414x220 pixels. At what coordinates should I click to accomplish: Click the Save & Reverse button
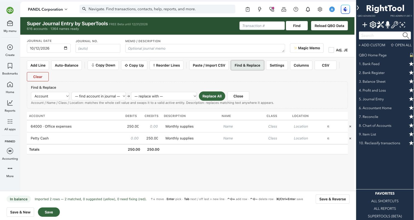332,199
